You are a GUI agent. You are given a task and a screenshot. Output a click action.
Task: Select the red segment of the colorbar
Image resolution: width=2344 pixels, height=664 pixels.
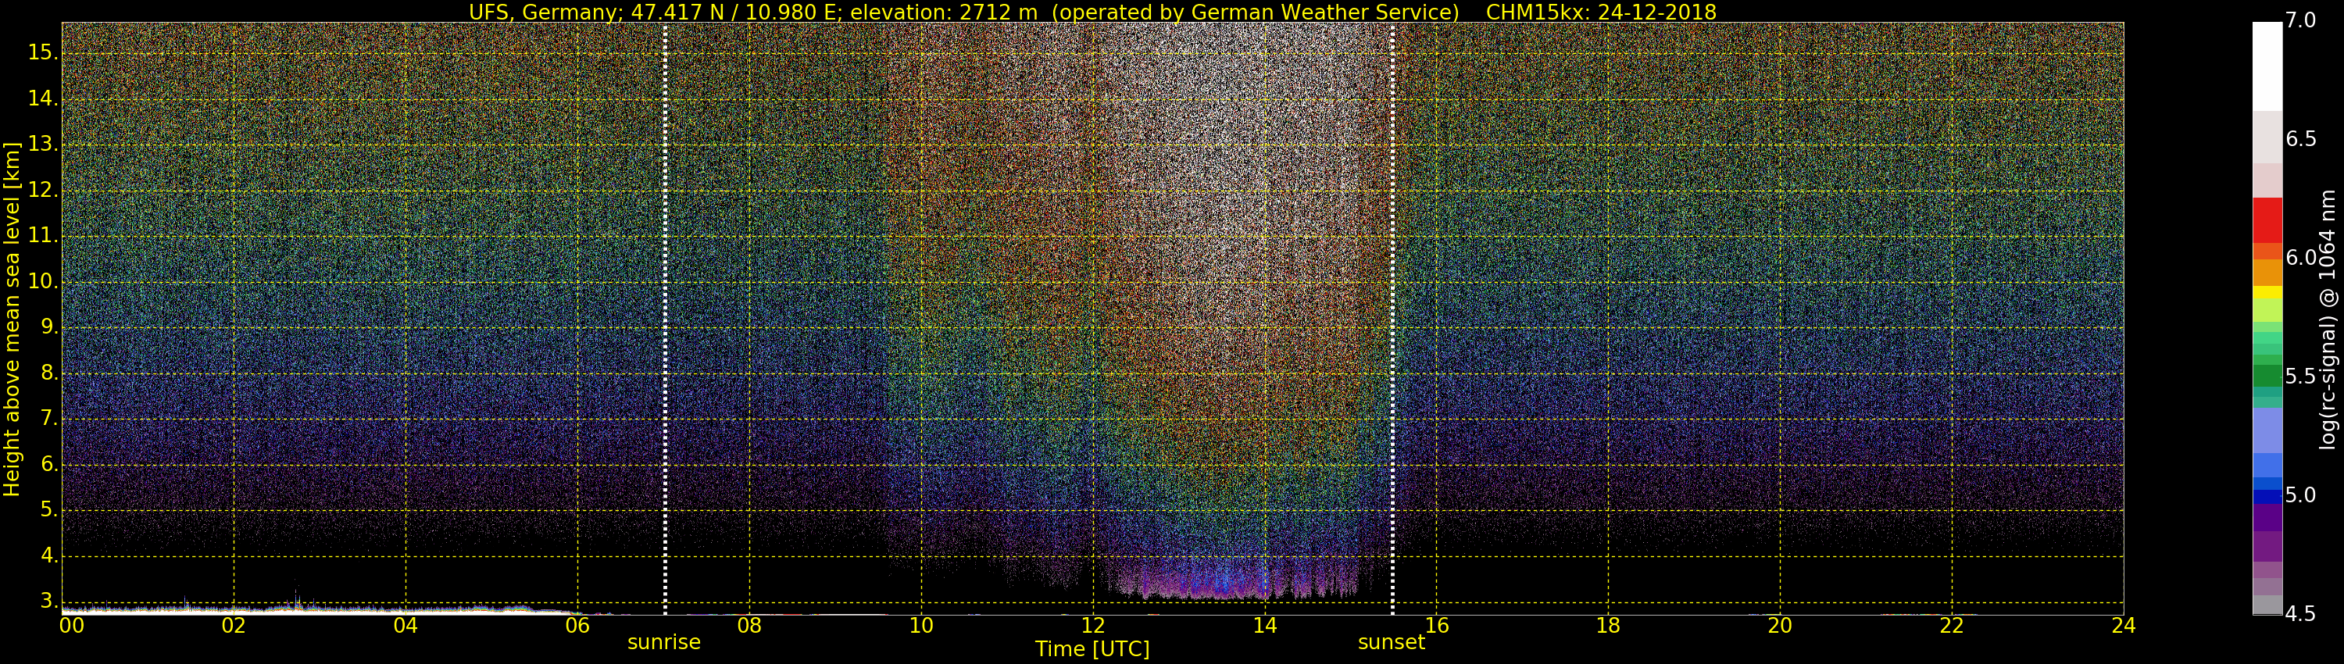click(2267, 220)
